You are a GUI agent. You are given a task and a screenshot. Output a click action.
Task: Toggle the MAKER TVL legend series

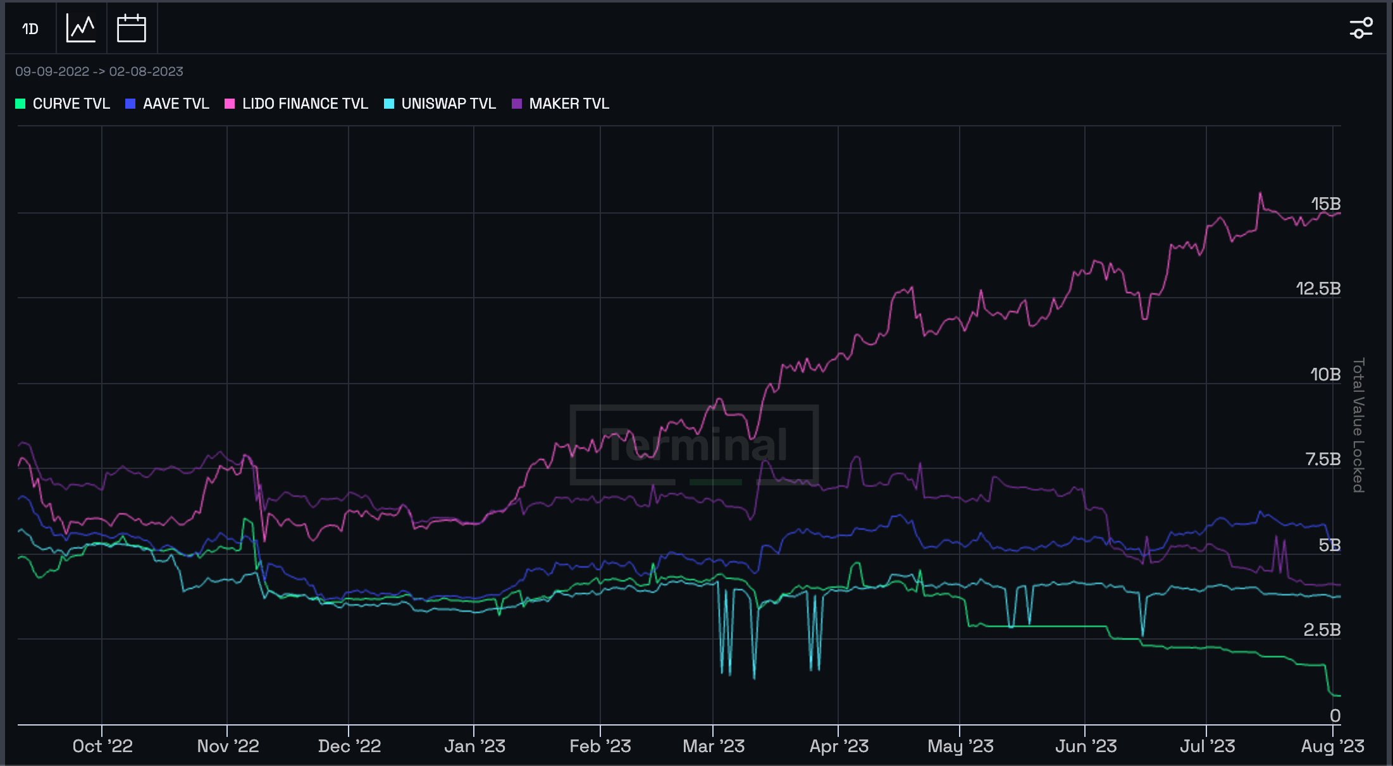pos(560,104)
